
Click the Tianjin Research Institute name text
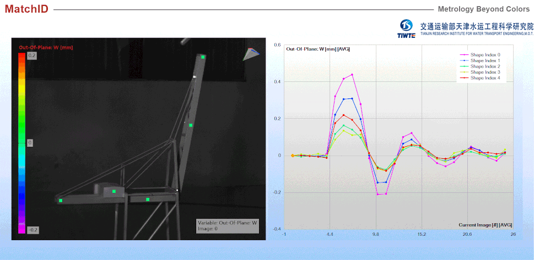click(477, 29)
